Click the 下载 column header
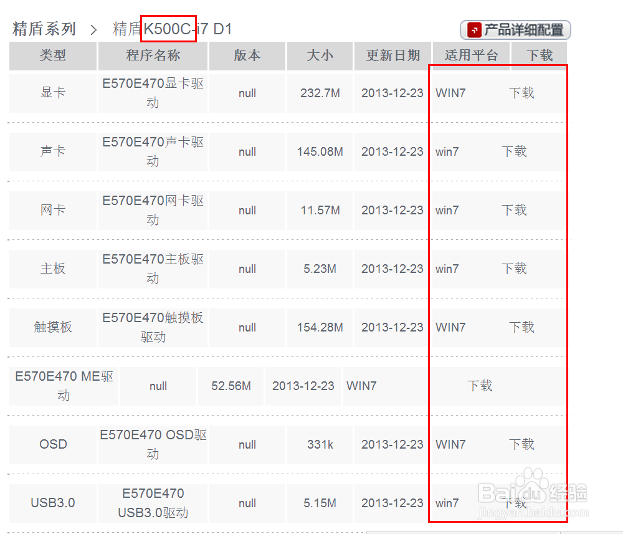This screenshot has height=534, width=623. (x=539, y=55)
